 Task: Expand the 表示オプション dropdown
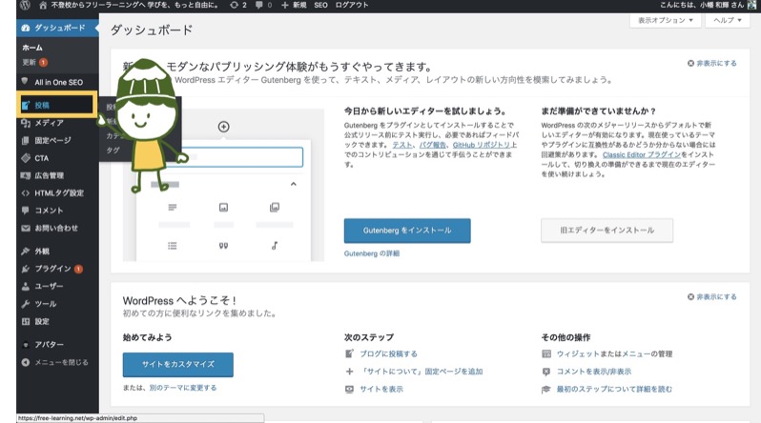[665, 20]
